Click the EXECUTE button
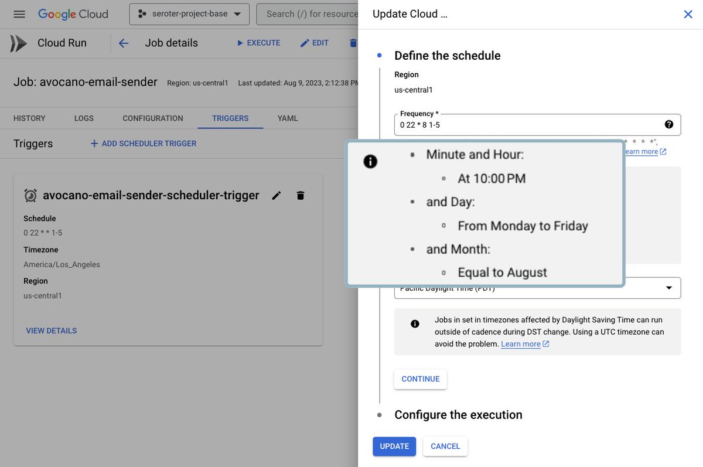The width and height of the screenshot is (703, 467). point(258,43)
